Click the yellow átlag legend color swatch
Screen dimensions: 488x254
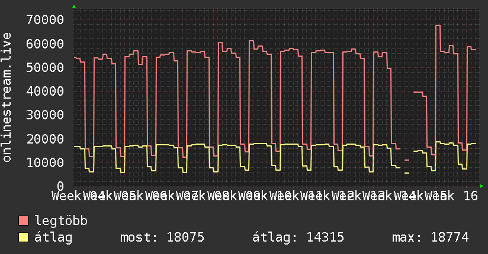pos(23,237)
